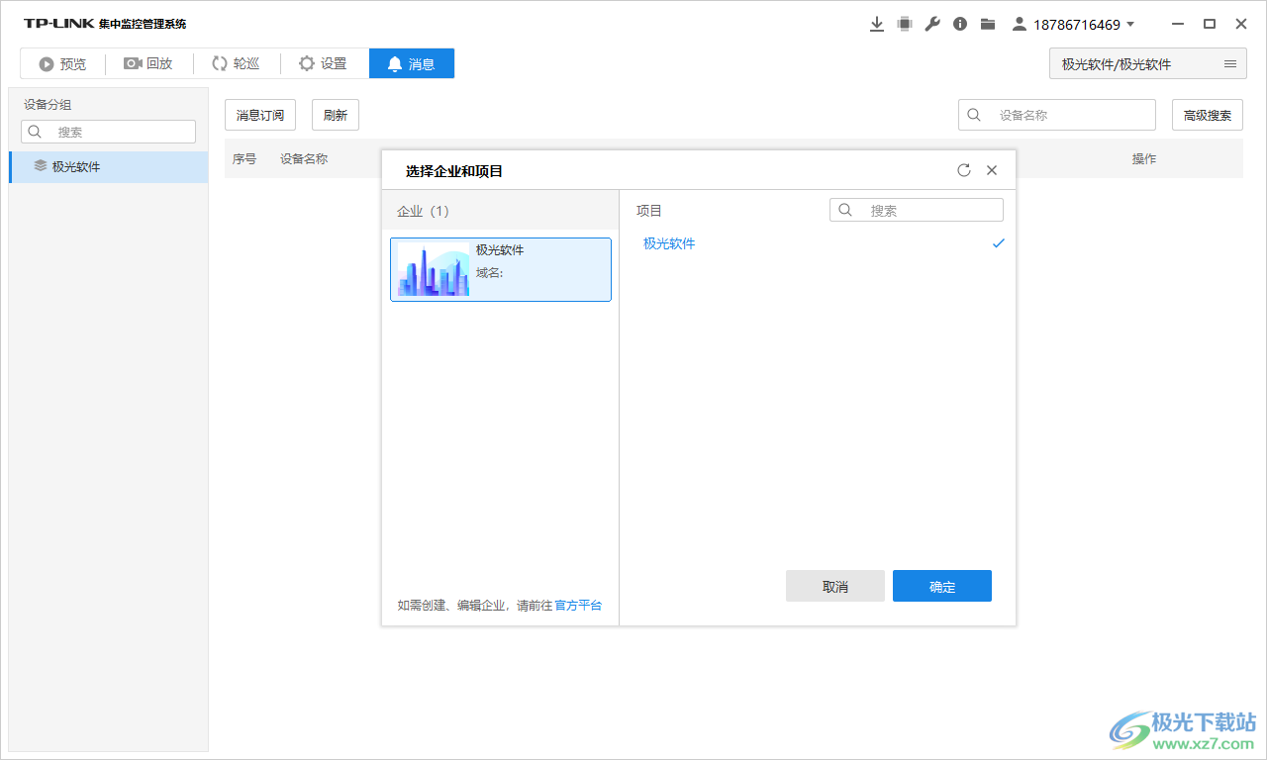This screenshot has width=1267, height=760.
Task: Click the user account avatar icon
Action: coord(1019,24)
